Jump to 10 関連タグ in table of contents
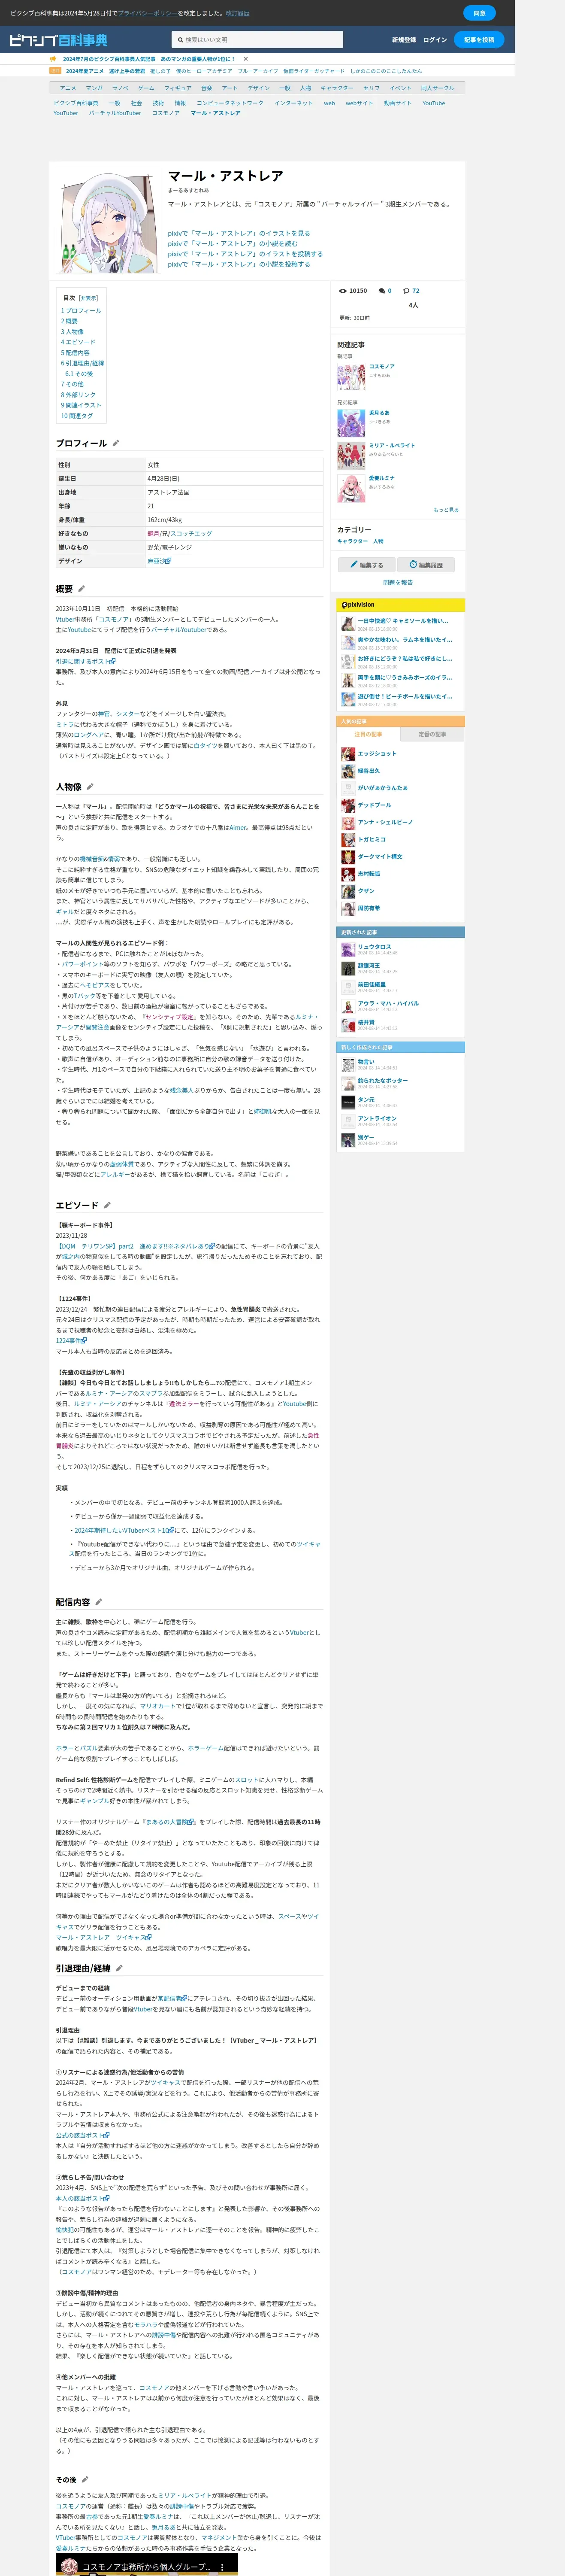Screen dimensions: 565x2576 (x=77, y=416)
